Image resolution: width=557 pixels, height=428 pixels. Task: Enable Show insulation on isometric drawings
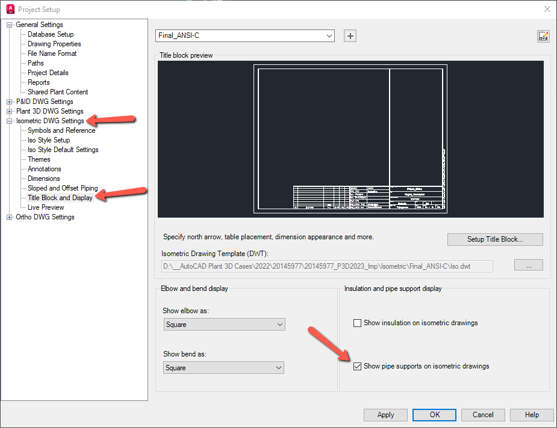(357, 323)
